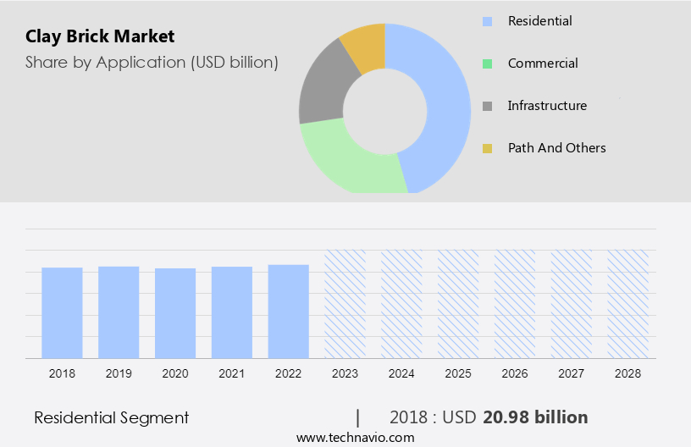Screen dimensions: 691x447
Task: Click the 2025 axis label
Action: (x=458, y=373)
